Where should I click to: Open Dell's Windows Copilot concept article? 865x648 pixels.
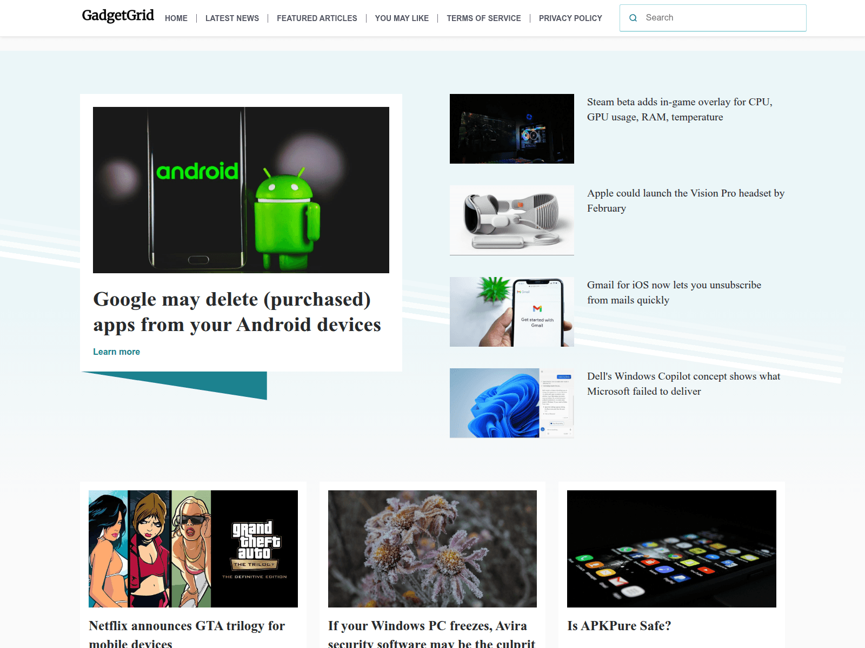tap(684, 383)
